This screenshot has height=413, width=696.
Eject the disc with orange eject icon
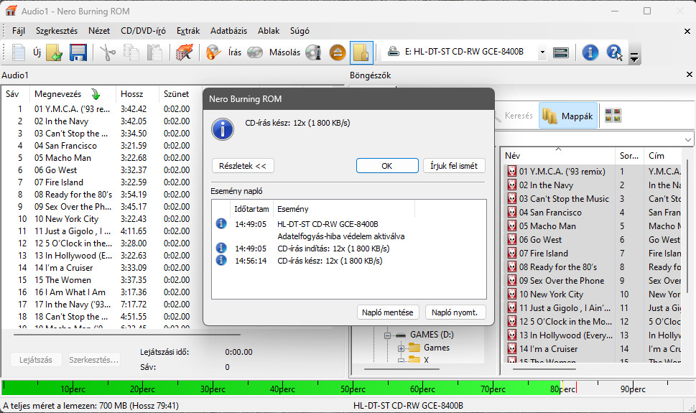338,52
